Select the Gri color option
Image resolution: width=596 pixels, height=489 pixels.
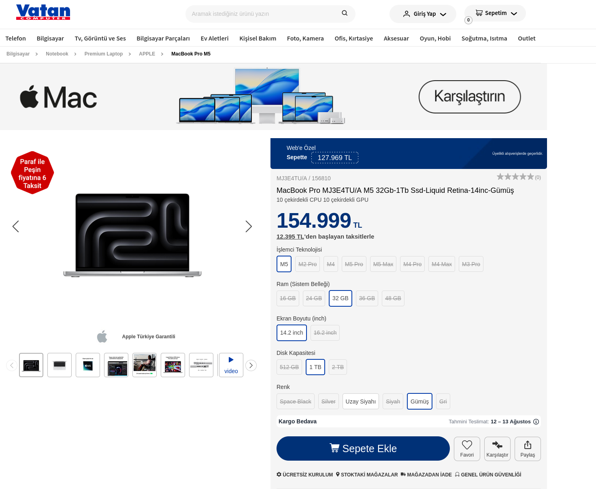pyautogui.click(x=443, y=401)
